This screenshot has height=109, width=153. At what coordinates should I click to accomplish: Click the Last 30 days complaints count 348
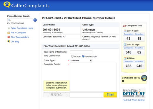[129, 52]
